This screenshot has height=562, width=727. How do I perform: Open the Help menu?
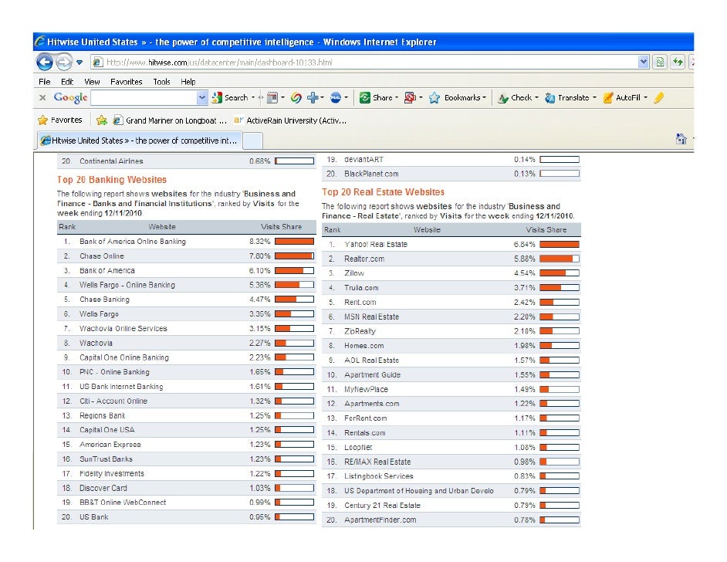pyautogui.click(x=188, y=82)
